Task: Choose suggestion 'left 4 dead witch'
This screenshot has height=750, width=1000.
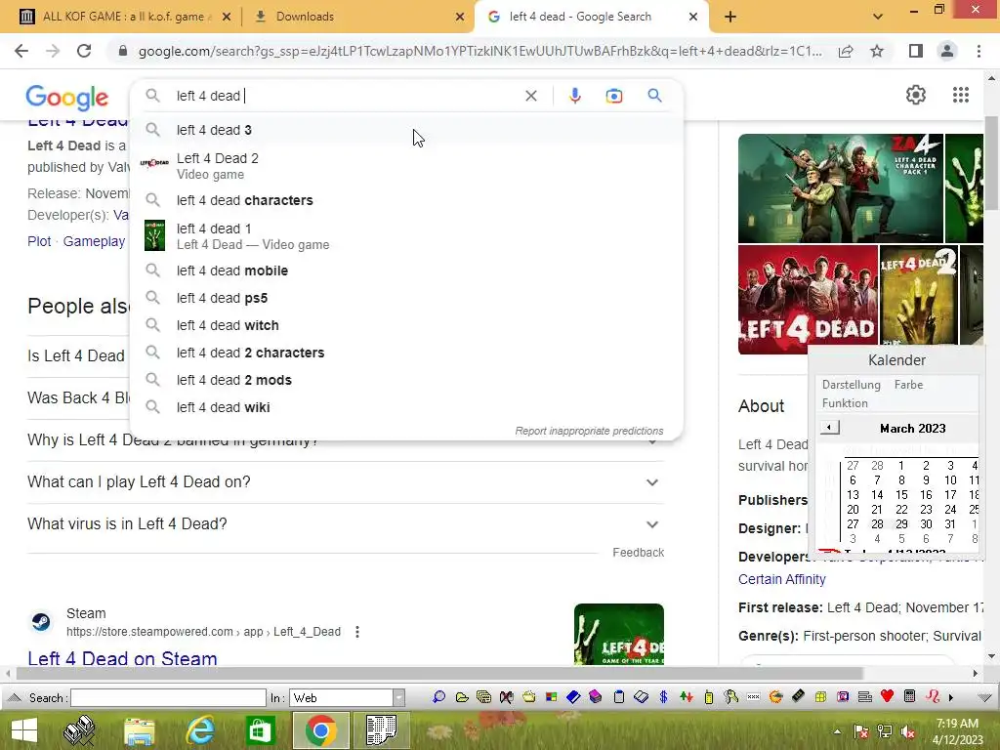Action: [x=406, y=325]
